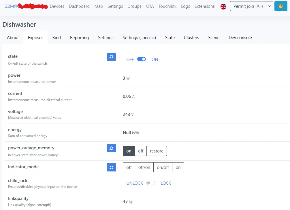Open the Clusters tab
This screenshot has height=210, width=290.
191,38
